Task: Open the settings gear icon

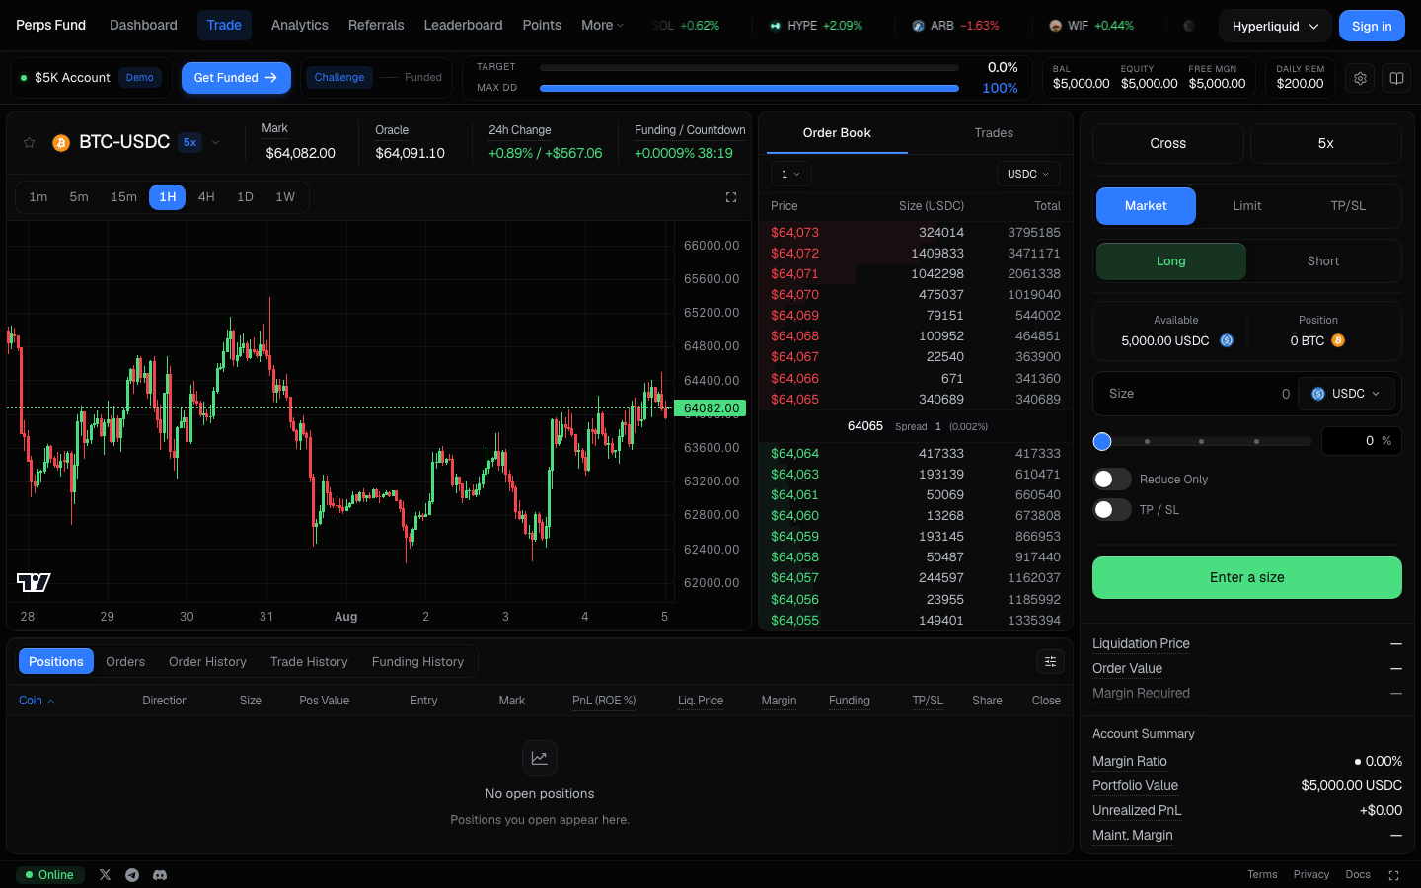Action: [x=1360, y=78]
